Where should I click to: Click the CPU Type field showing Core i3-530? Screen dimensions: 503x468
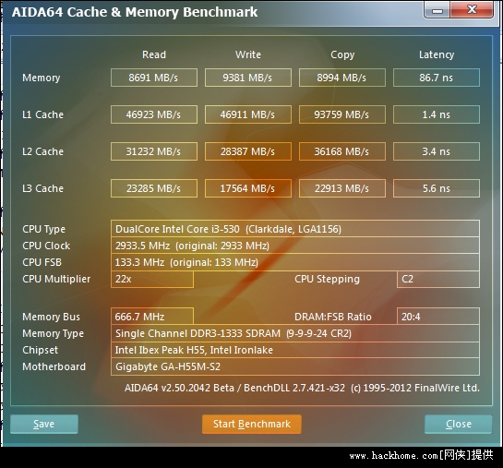295,229
